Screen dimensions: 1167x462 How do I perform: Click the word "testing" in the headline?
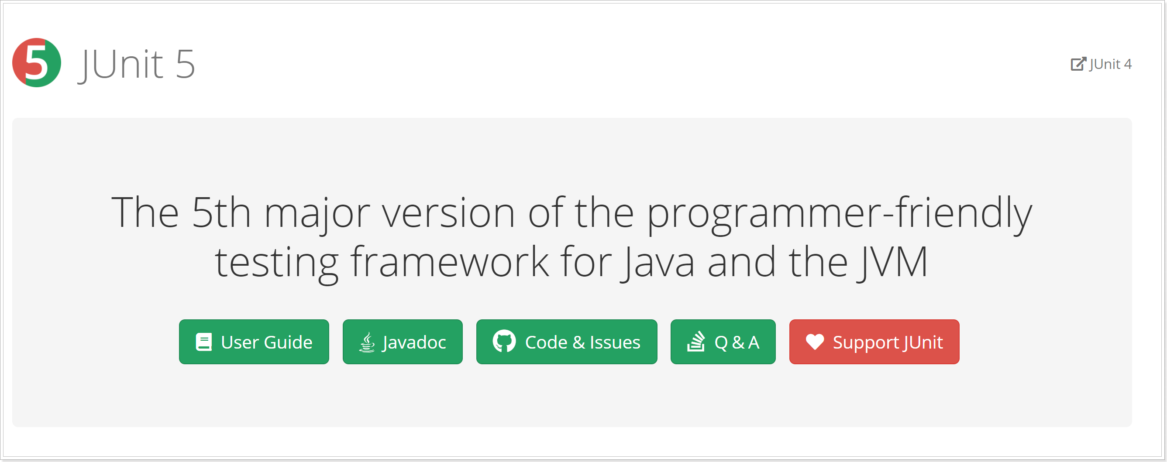tap(276, 263)
